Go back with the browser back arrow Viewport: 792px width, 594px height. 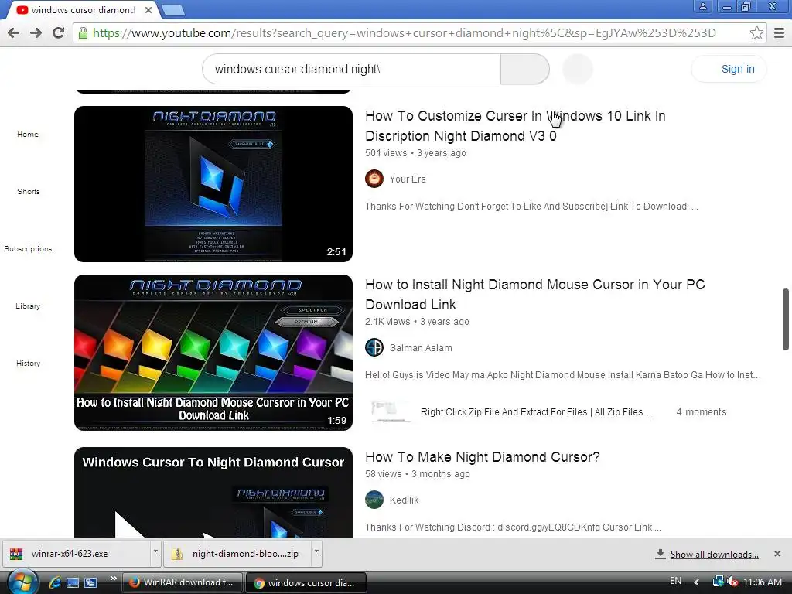click(14, 32)
